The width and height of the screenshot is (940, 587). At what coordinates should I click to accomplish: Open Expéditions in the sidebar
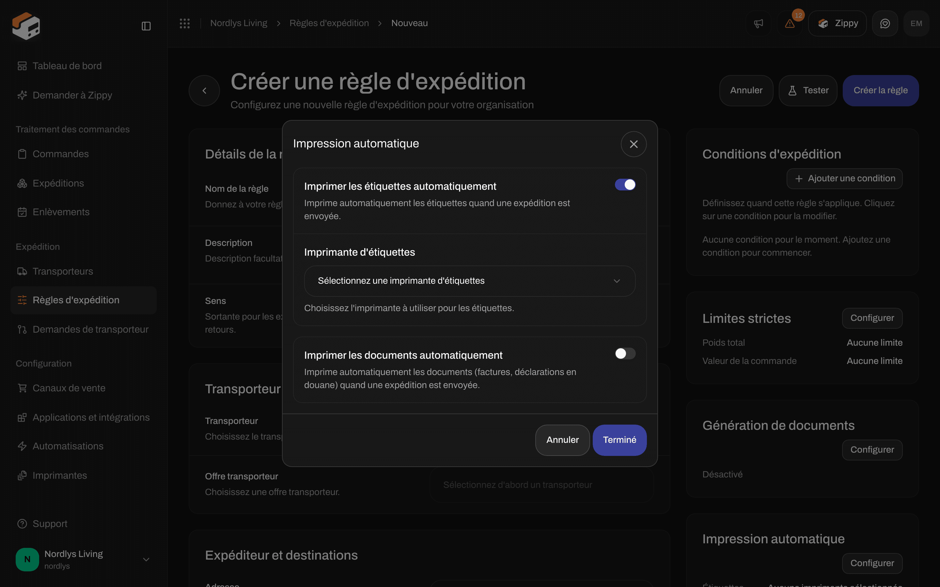(84, 183)
